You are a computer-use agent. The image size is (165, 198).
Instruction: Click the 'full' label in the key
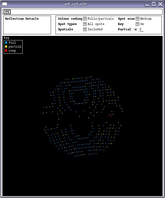coord(12,43)
